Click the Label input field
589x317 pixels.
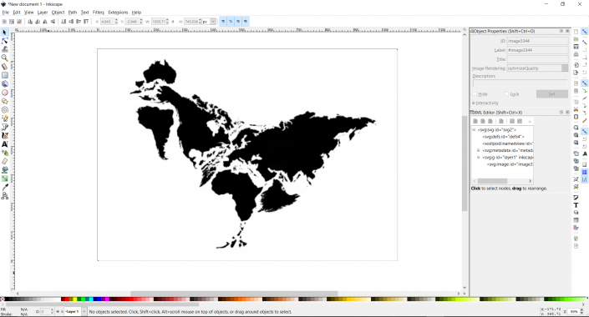pyautogui.click(x=537, y=50)
